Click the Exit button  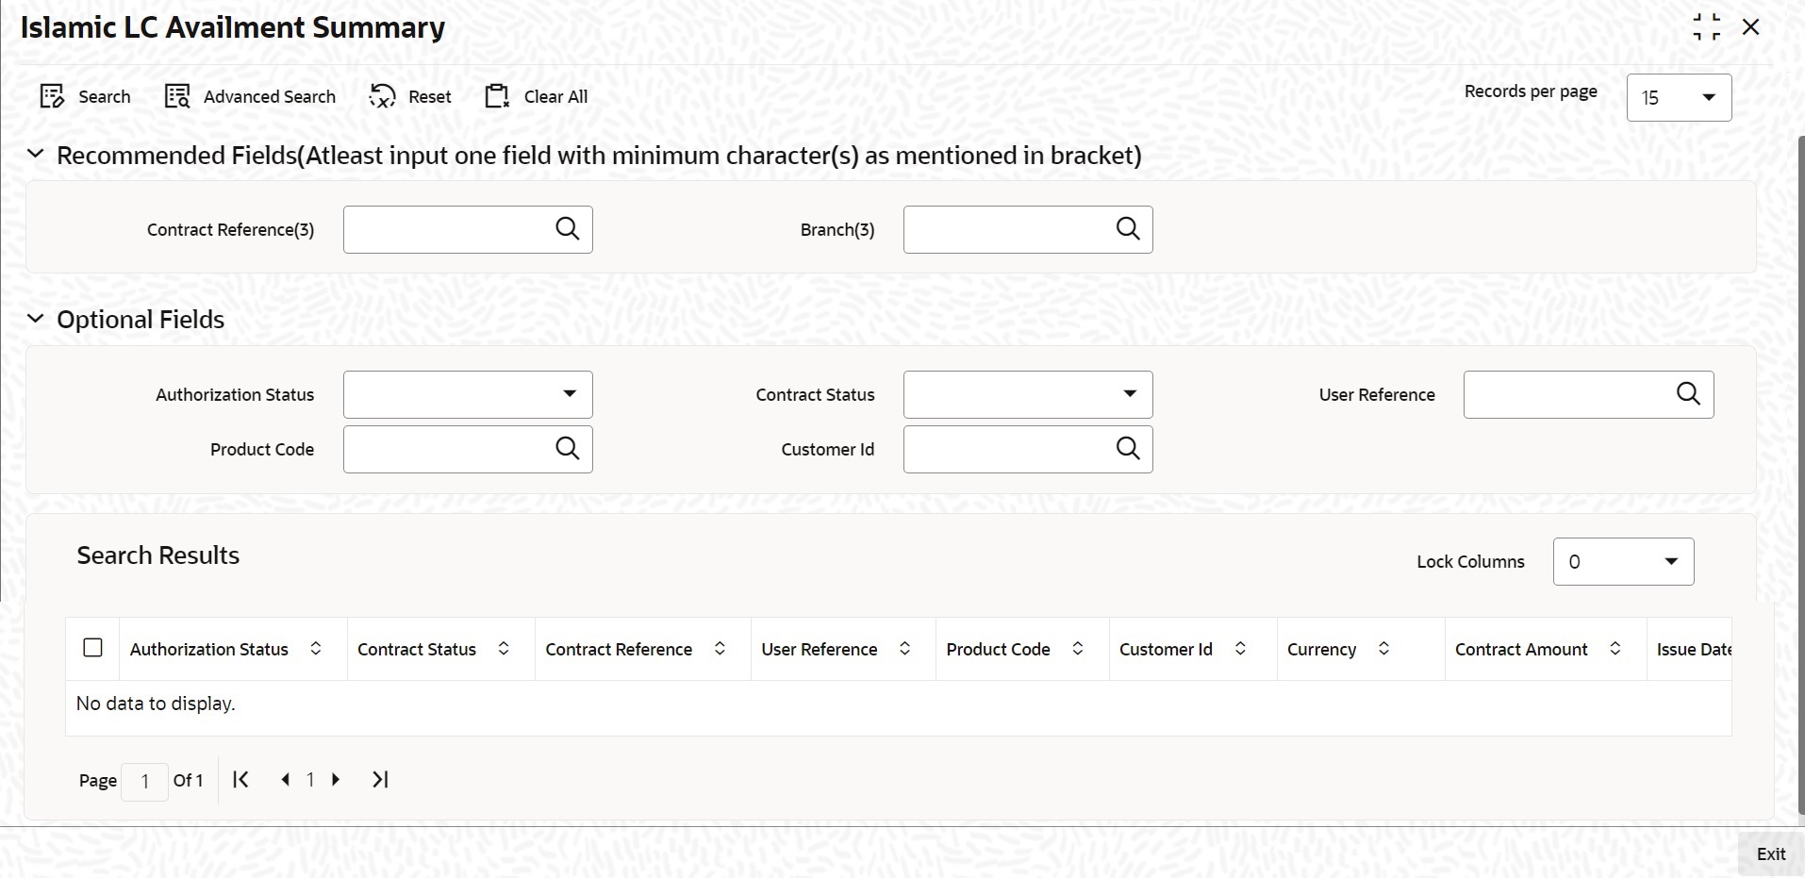1770,853
